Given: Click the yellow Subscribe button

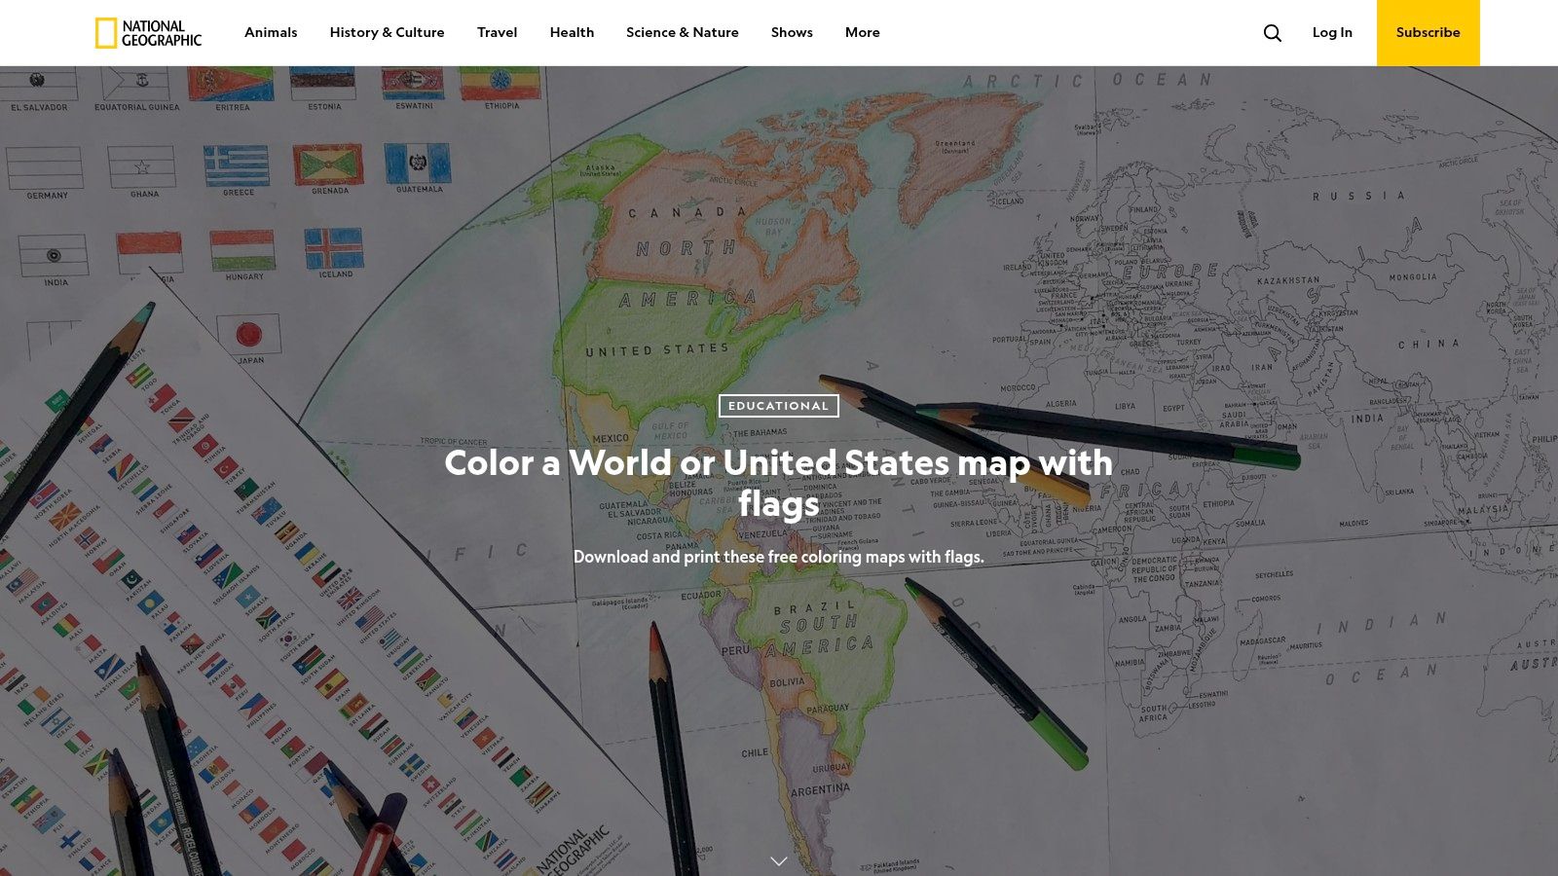Looking at the screenshot, I should tap(1428, 32).
